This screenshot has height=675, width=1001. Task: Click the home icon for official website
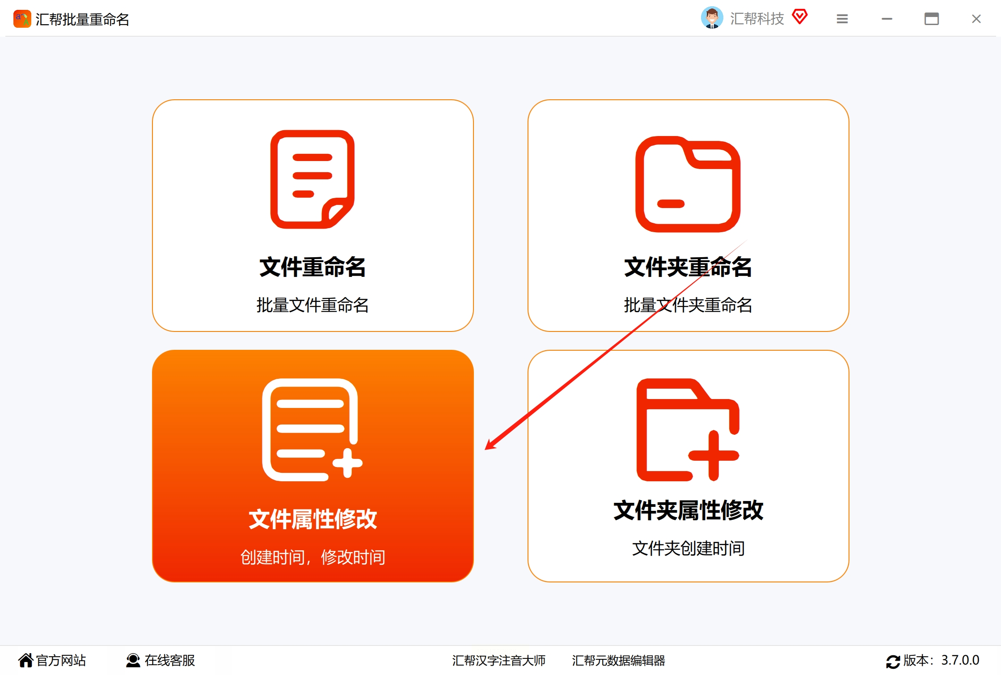click(25, 660)
